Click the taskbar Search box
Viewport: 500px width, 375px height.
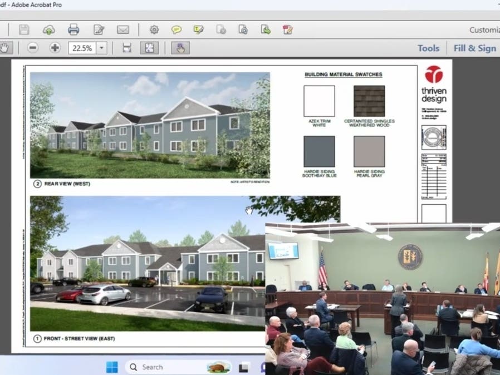tap(161, 367)
